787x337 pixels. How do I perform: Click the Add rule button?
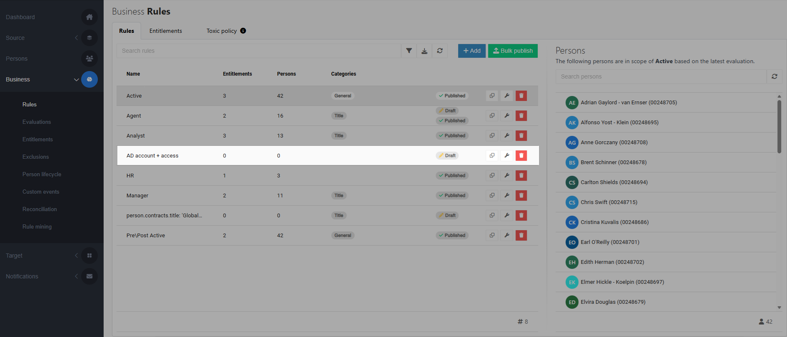(472, 51)
